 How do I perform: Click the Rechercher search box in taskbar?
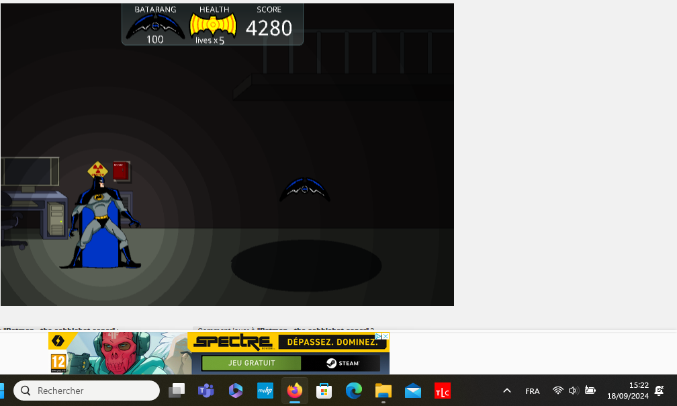(87, 391)
